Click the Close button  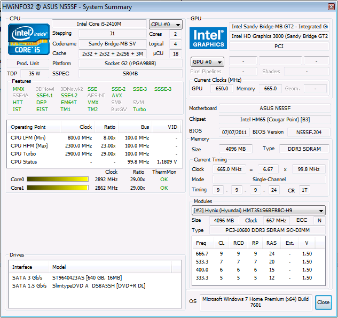(x=323, y=303)
